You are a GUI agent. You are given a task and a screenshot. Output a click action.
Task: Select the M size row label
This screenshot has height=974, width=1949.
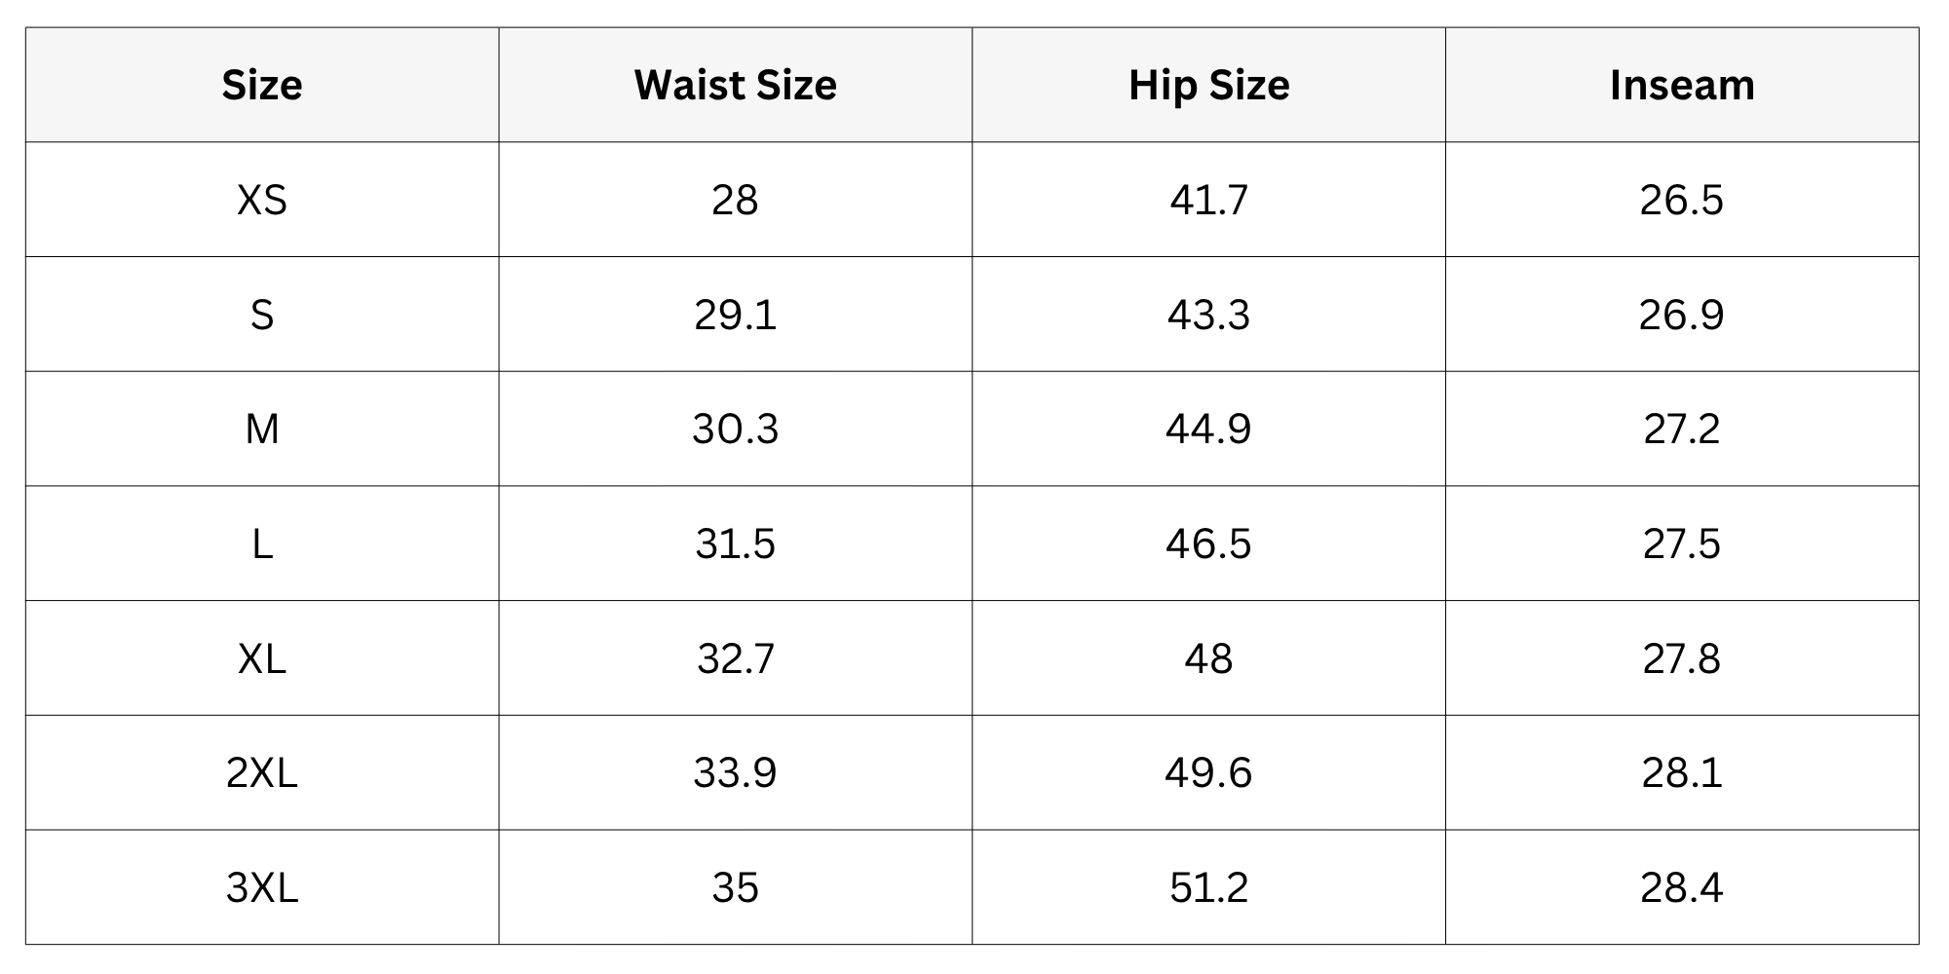[262, 429]
